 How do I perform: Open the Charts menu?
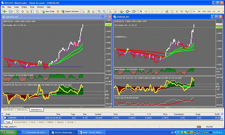(24, 7)
